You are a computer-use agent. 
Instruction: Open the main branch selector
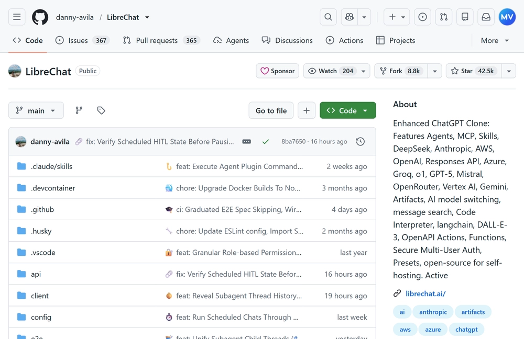point(36,110)
